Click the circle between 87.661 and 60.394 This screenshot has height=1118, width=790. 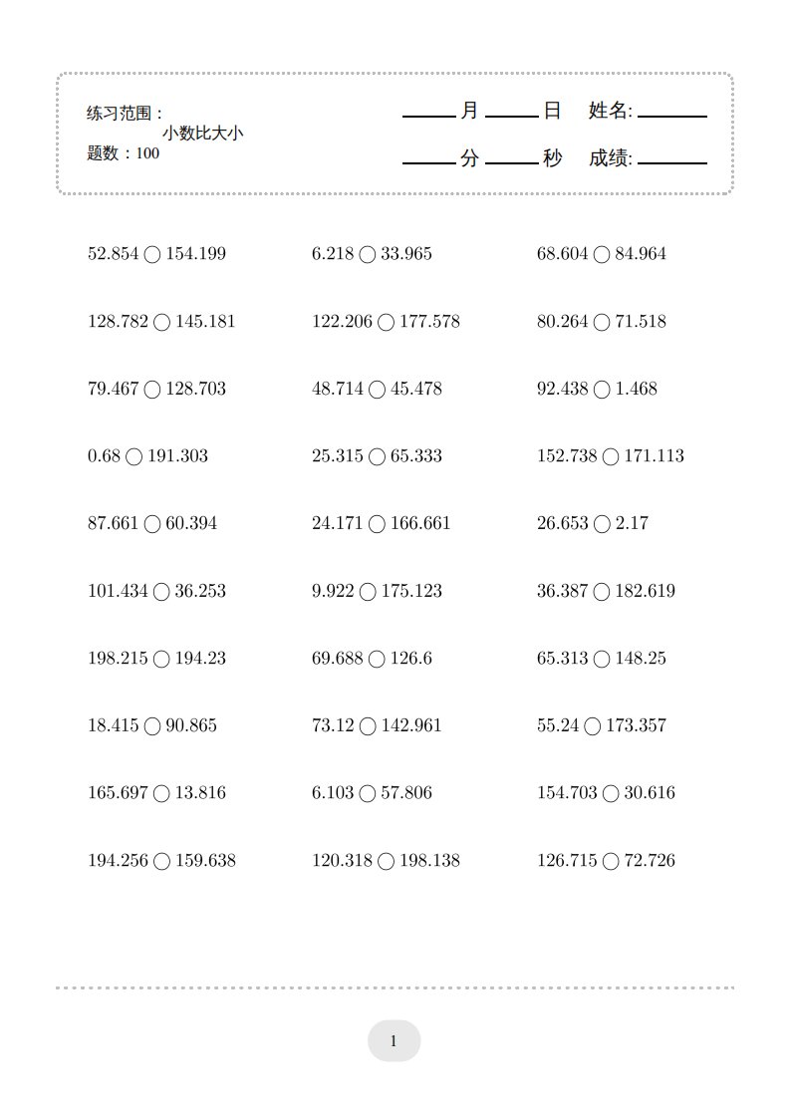coord(152,525)
